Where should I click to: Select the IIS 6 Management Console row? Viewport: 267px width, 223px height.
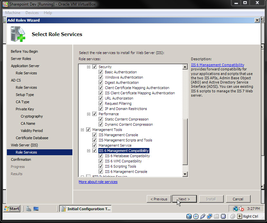coord(126,172)
